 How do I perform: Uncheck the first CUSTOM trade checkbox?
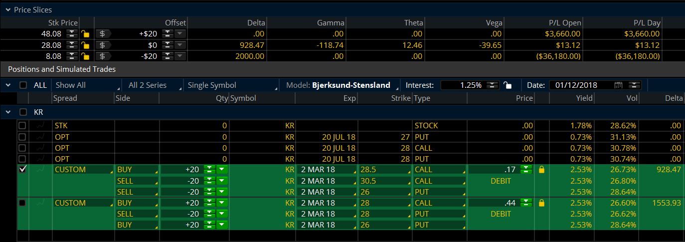(x=22, y=170)
